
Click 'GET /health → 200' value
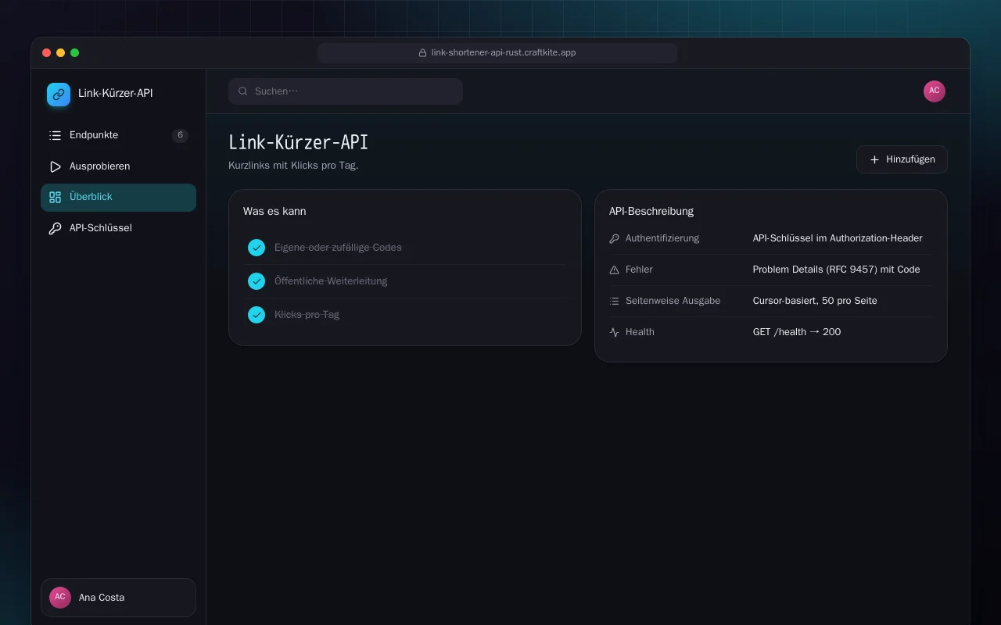click(x=797, y=332)
